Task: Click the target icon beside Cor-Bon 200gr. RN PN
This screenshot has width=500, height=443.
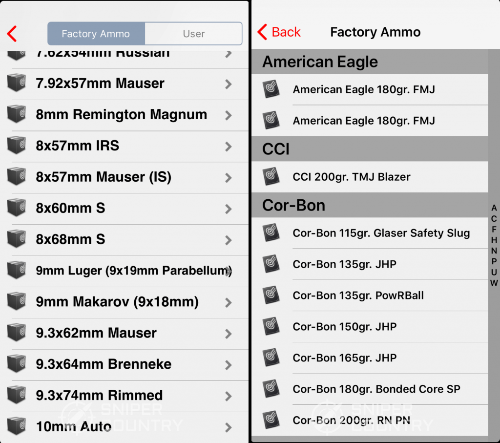Action: [271, 420]
